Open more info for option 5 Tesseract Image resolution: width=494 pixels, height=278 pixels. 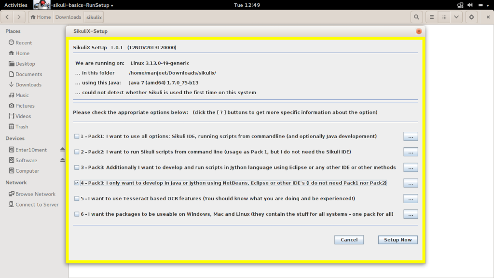411,198
